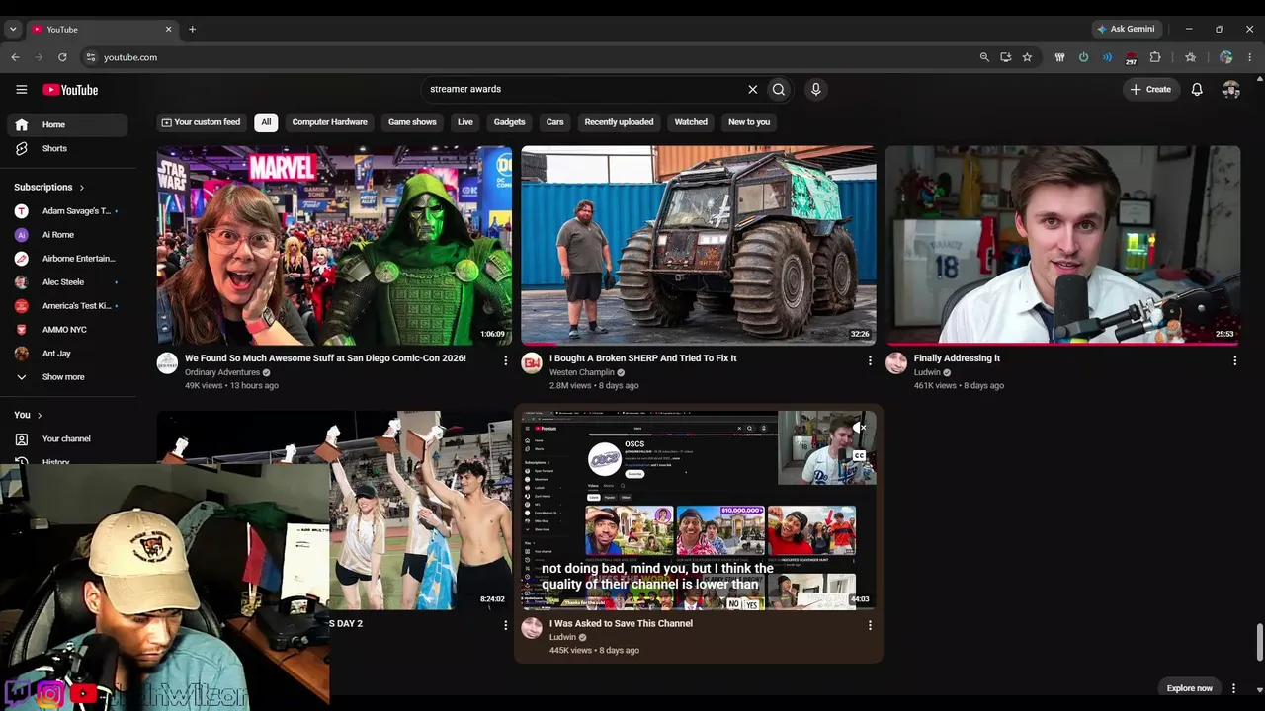Open the Chrome three-dot menu
This screenshot has width=1265, height=711.
[x=1250, y=57]
